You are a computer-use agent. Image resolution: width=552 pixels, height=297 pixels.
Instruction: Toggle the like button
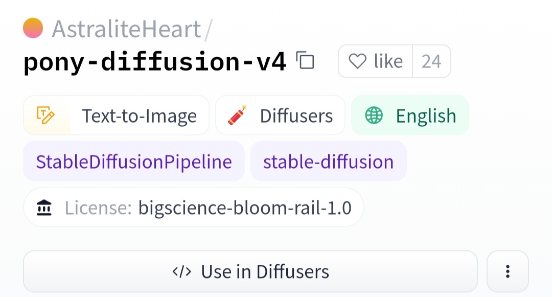click(x=375, y=61)
